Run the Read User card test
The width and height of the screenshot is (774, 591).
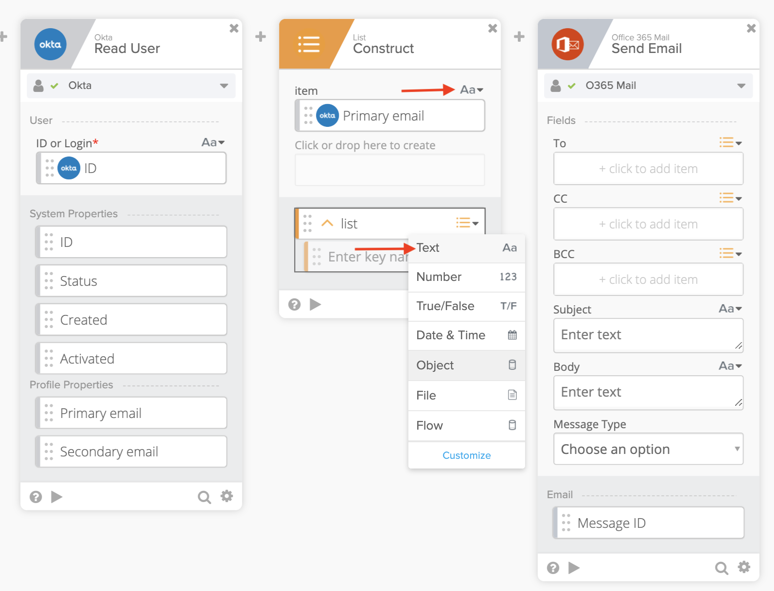[57, 497]
